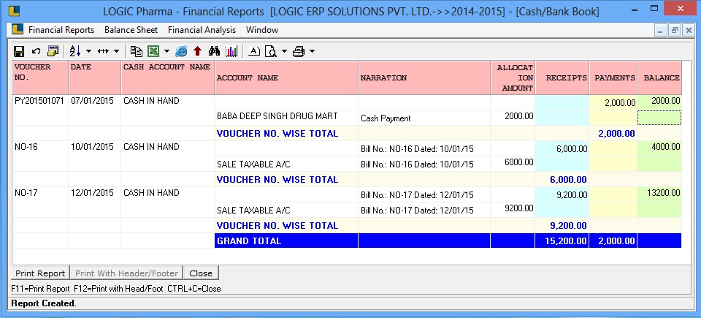Select the DATE column header

(x=94, y=78)
